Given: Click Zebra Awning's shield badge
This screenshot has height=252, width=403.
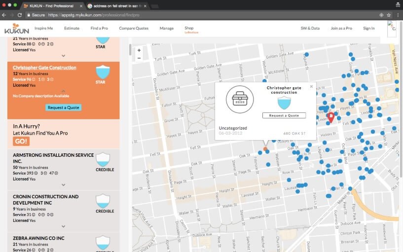Looking at the screenshot, I should (103, 243).
